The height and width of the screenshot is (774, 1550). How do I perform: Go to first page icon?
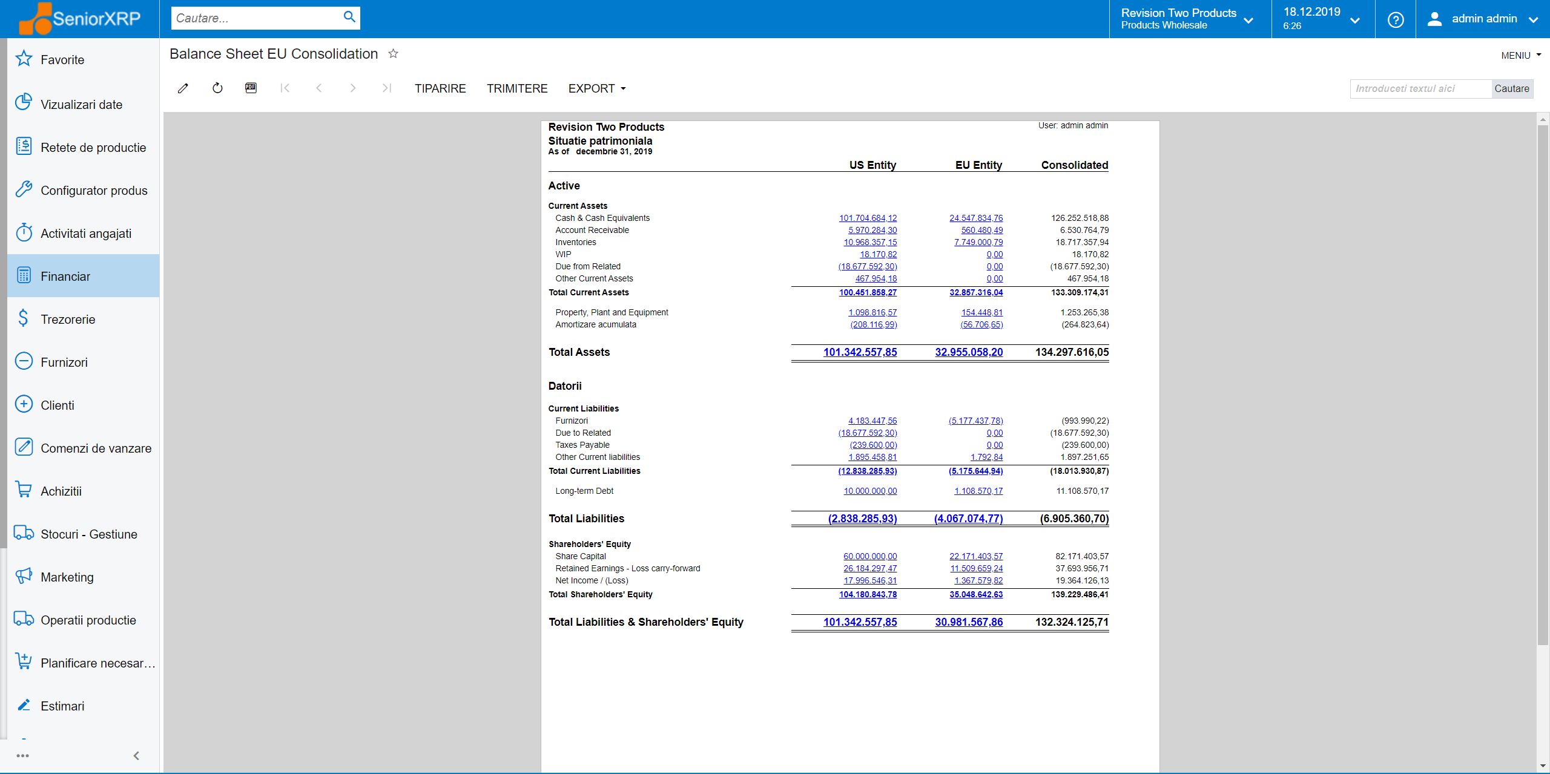[x=285, y=88]
